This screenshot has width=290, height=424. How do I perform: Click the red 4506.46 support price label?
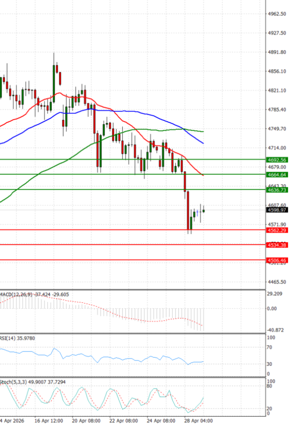pyautogui.click(x=277, y=260)
